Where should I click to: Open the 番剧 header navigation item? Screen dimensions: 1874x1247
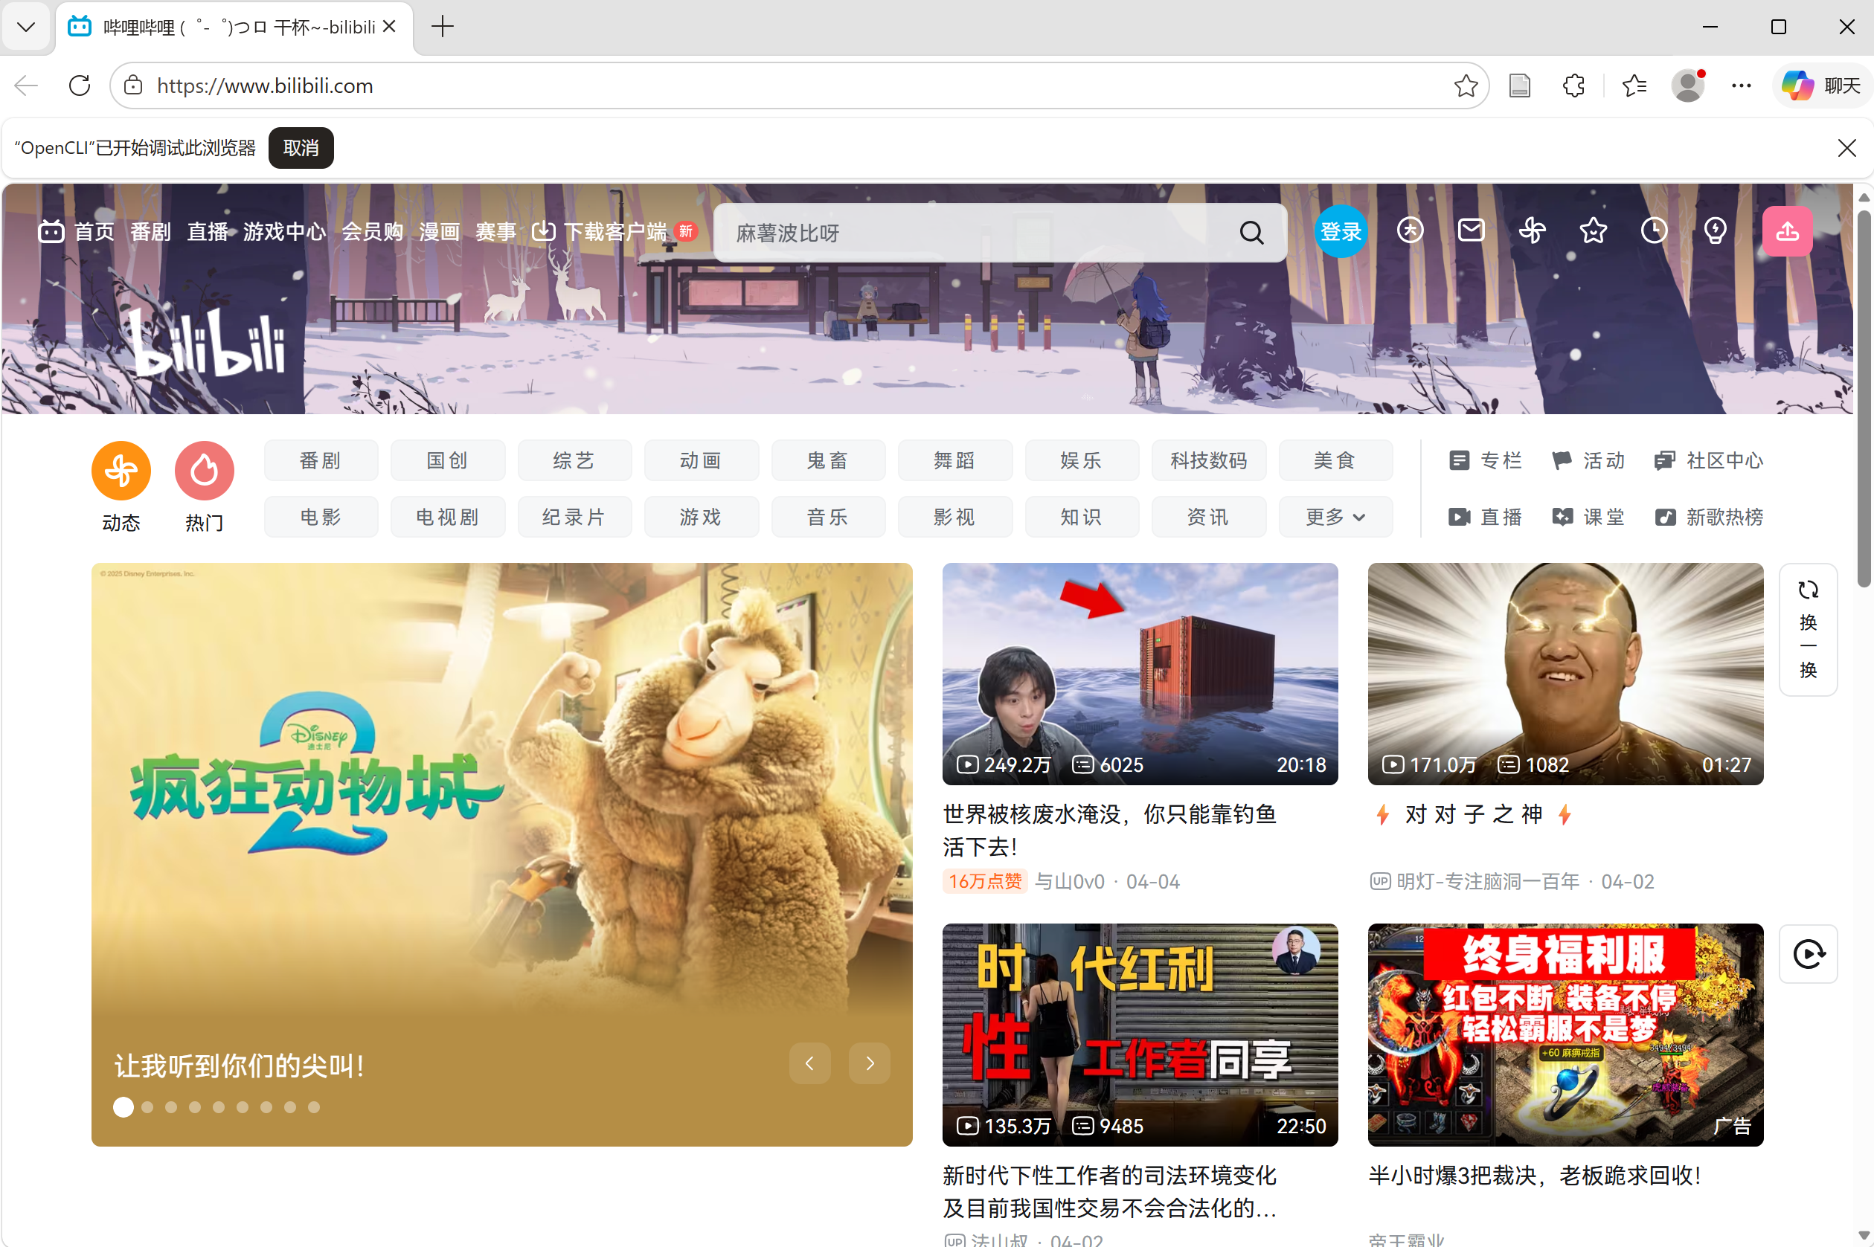click(150, 231)
